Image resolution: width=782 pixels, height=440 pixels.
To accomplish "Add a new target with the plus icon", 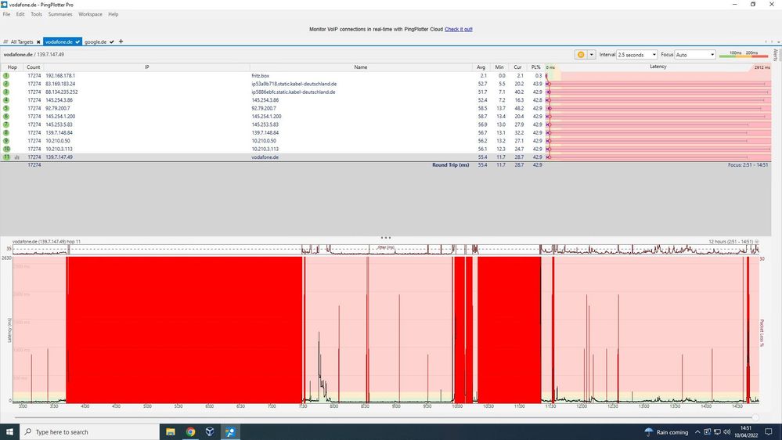I will click(x=121, y=41).
